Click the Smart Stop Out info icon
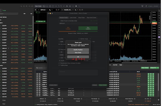This screenshot has height=106, width=165. click(135, 99)
